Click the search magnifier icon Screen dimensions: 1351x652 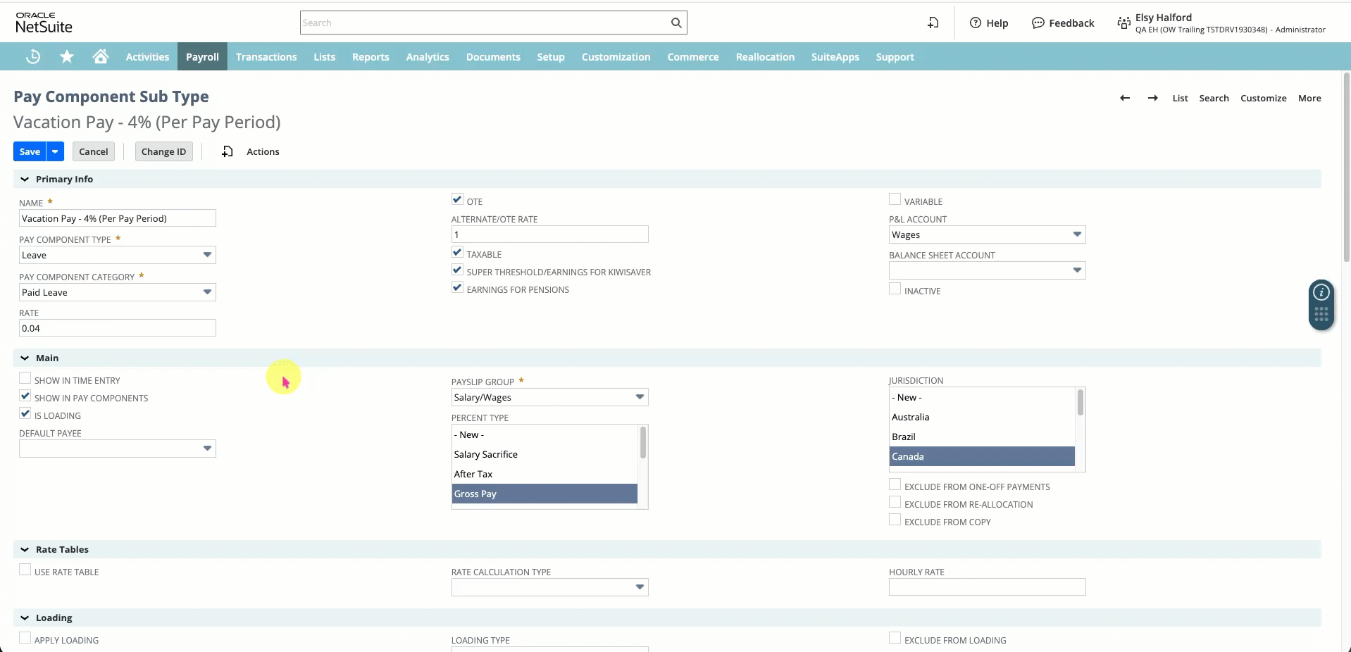[676, 23]
